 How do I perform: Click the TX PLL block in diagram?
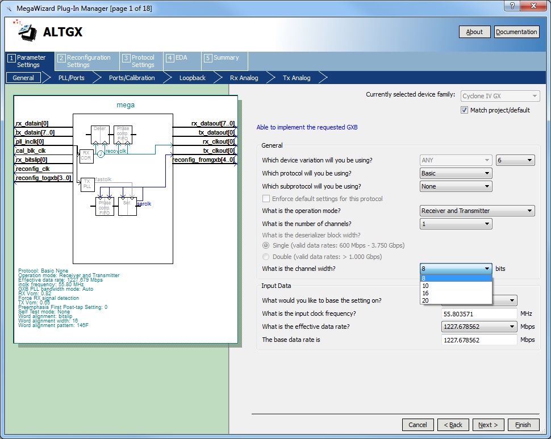(x=87, y=184)
